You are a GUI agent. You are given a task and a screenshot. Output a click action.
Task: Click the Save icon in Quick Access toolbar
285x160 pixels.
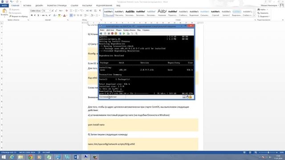7,2
